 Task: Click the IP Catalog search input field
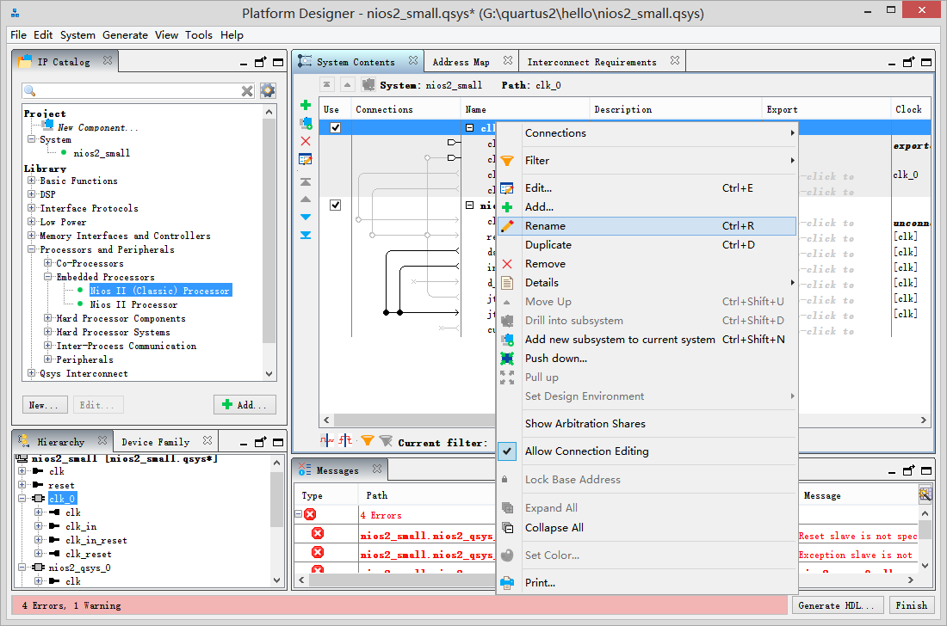tap(139, 91)
